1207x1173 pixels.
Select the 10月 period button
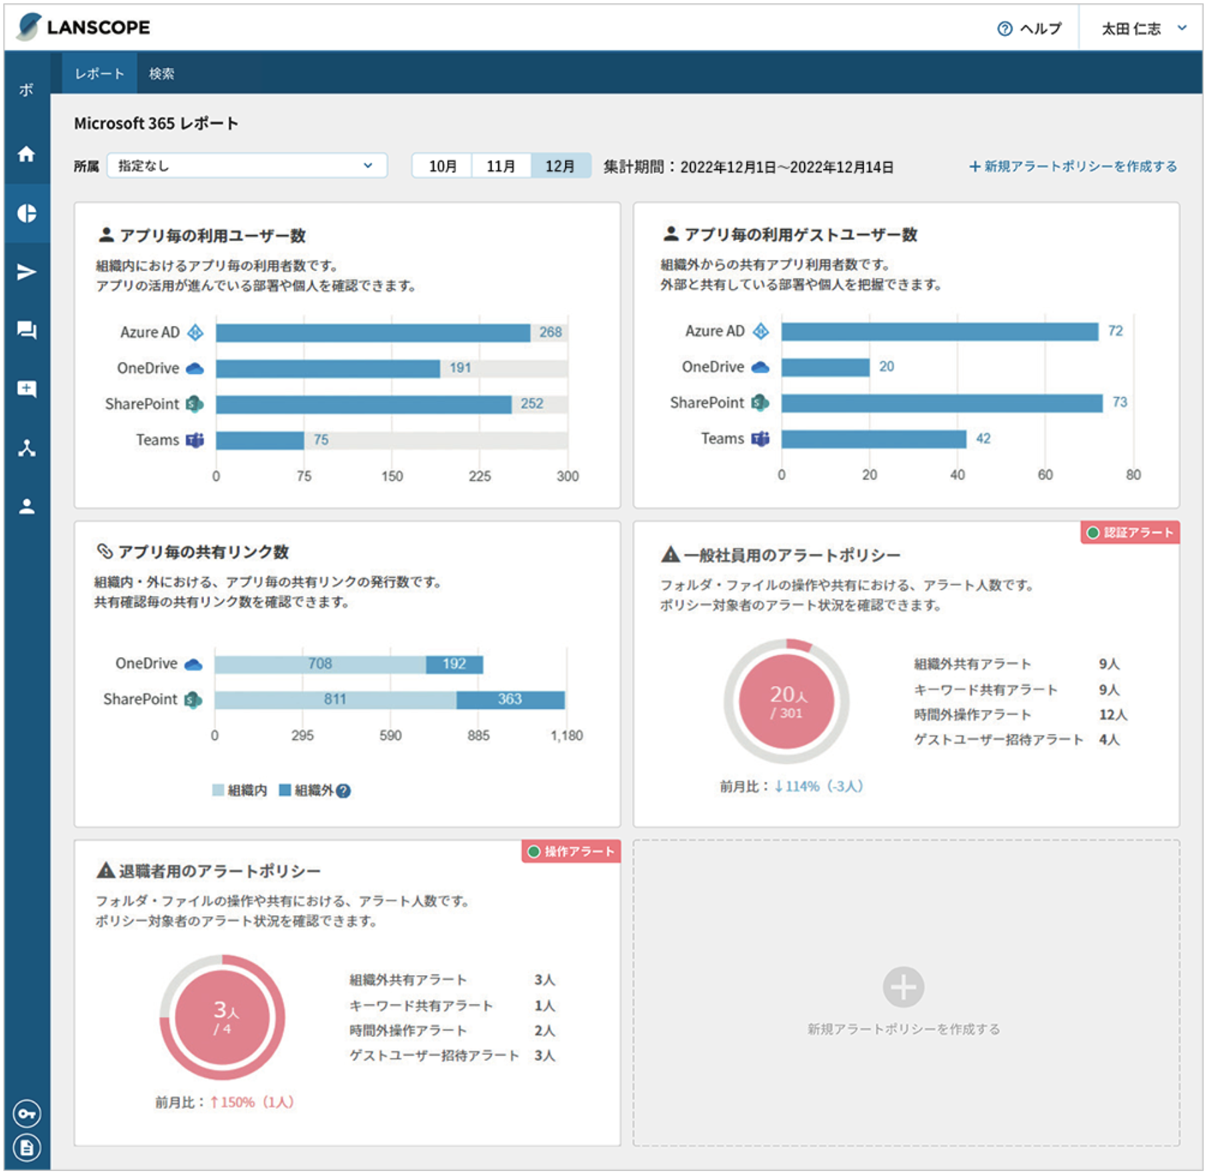coord(442,166)
